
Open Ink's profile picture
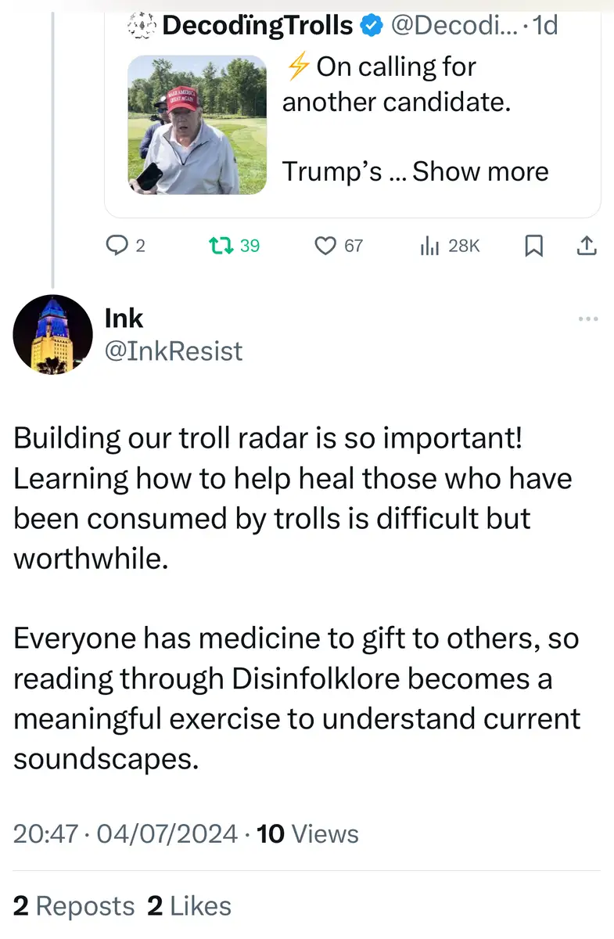(52, 334)
